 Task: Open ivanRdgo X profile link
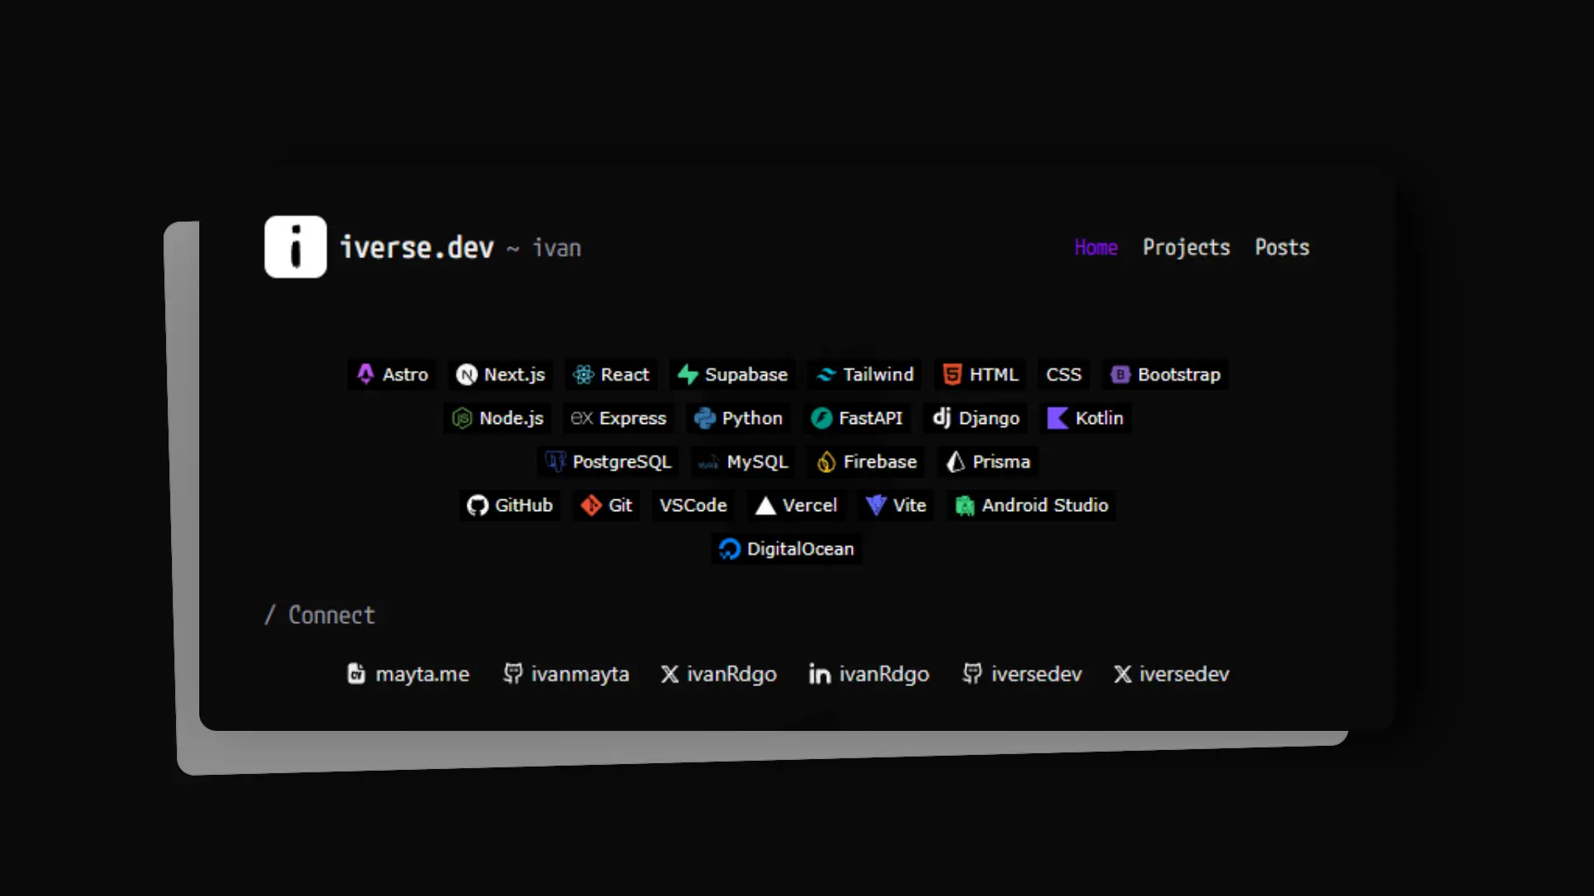719,674
